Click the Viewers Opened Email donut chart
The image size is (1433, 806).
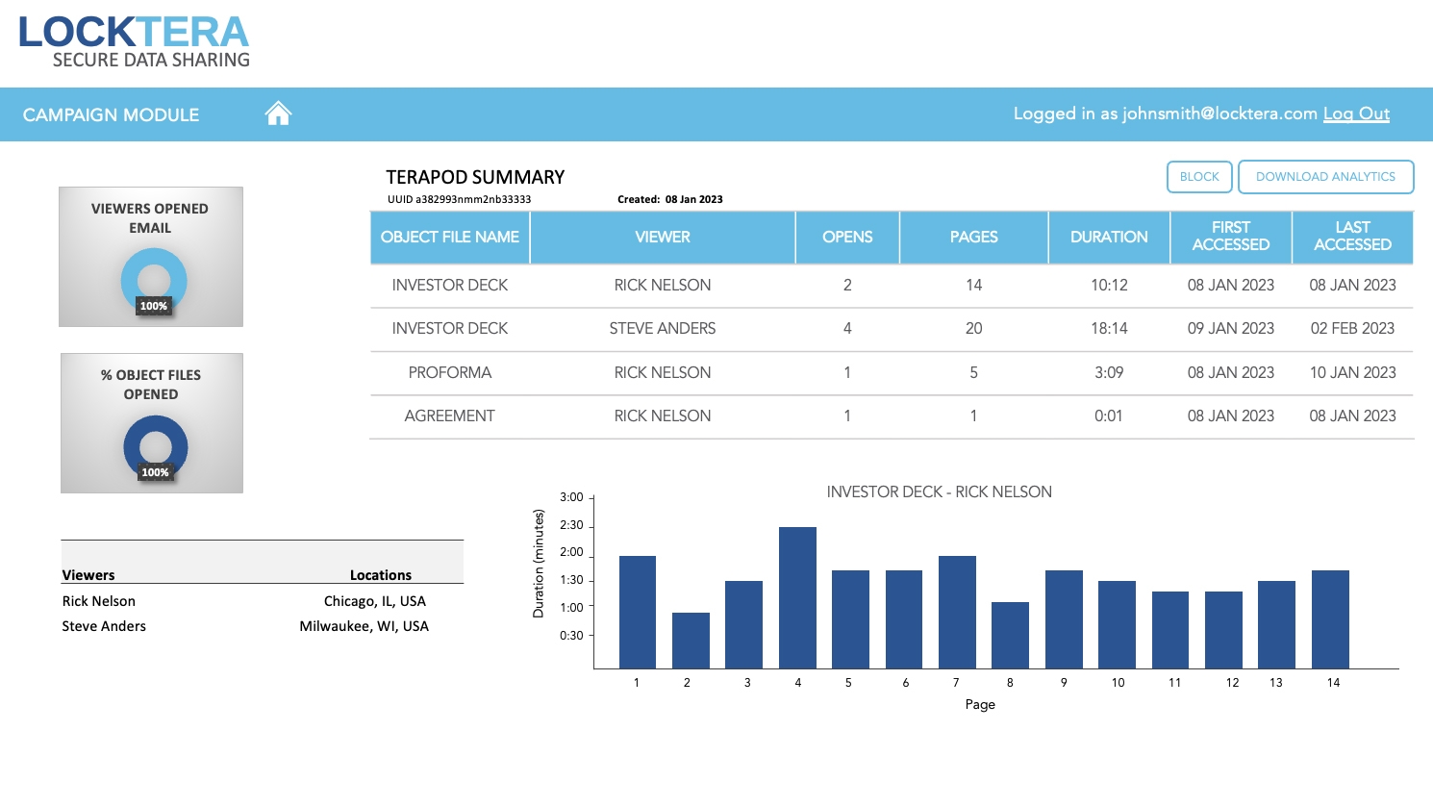pyautogui.click(x=152, y=282)
